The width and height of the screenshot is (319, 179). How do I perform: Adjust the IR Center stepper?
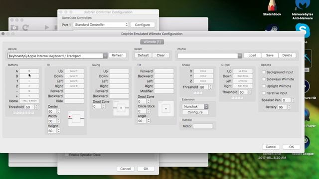click(59, 111)
